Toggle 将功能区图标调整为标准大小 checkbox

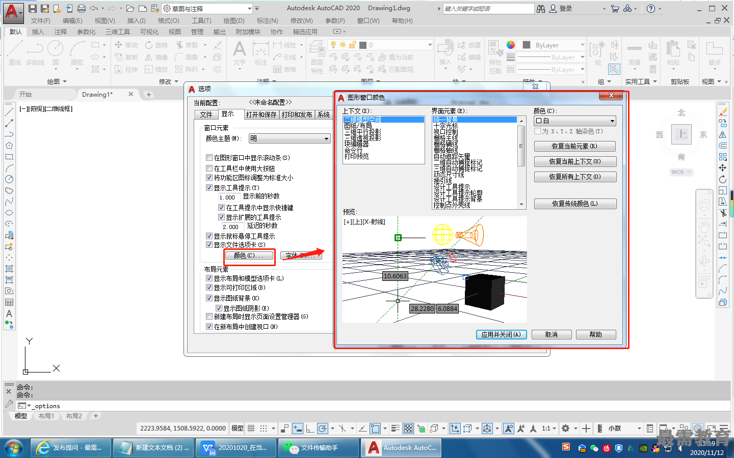(x=209, y=178)
